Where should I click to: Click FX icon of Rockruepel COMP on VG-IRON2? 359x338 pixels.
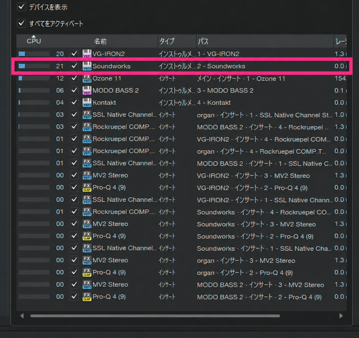(87, 139)
